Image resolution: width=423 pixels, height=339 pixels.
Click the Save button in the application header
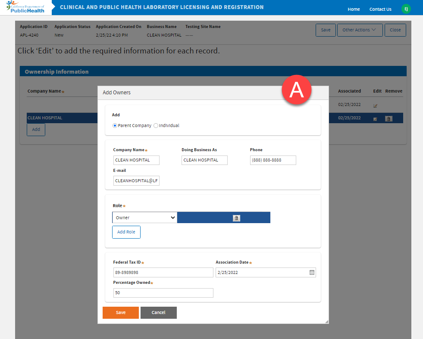click(x=326, y=30)
